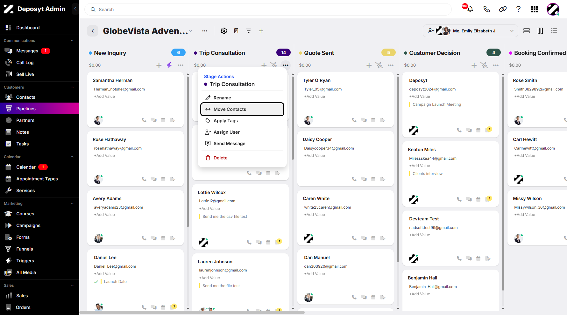Screen dimensions: 567x315
Task: Switch to column board view icon
Action: click(540, 31)
